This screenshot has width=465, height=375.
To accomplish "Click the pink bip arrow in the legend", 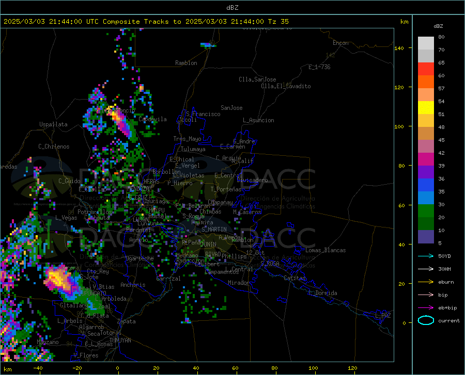I will point(426,295).
